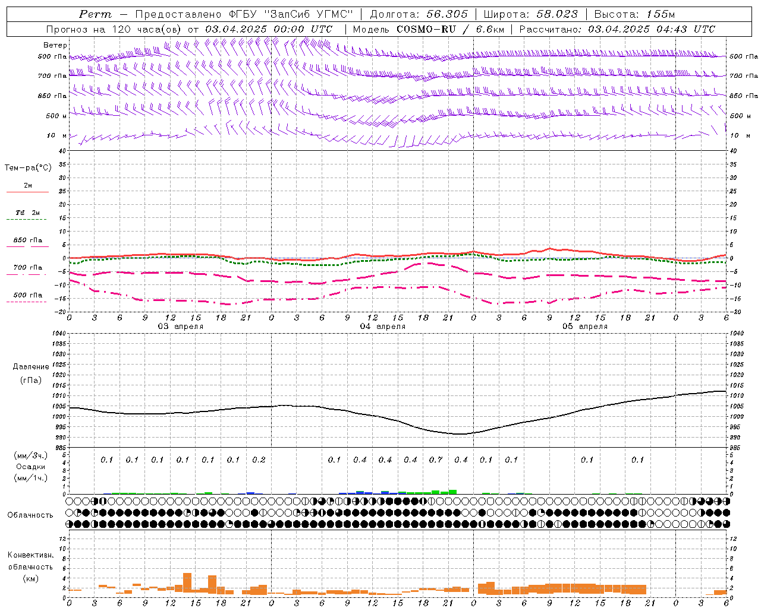Click the "03 апреля" date label
This screenshot has height=608, width=761.
pos(180,327)
